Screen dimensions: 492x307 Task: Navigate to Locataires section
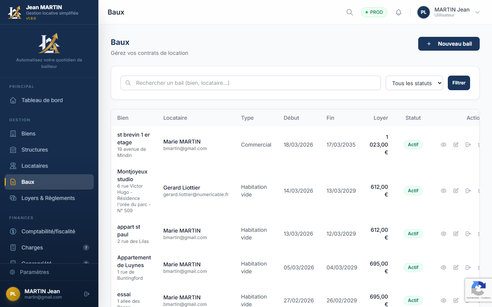point(35,166)
